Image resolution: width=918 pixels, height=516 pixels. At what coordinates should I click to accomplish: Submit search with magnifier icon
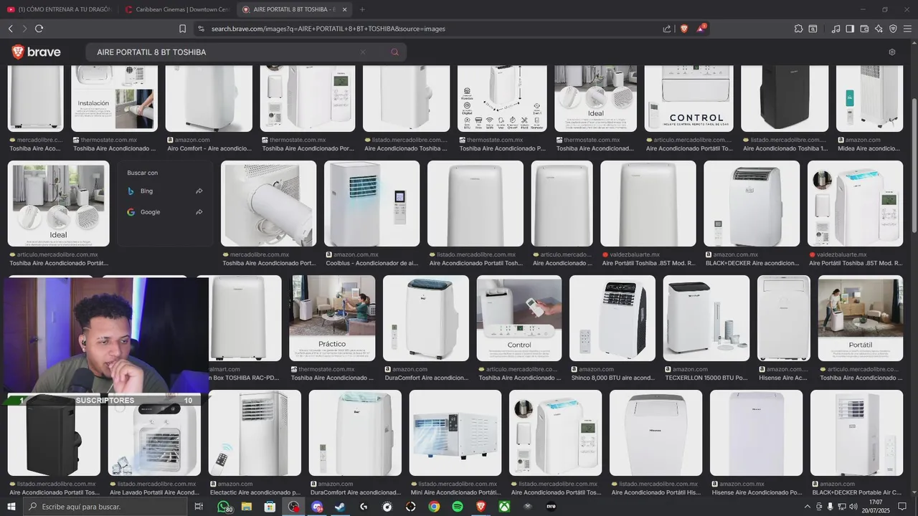(394, 52)
